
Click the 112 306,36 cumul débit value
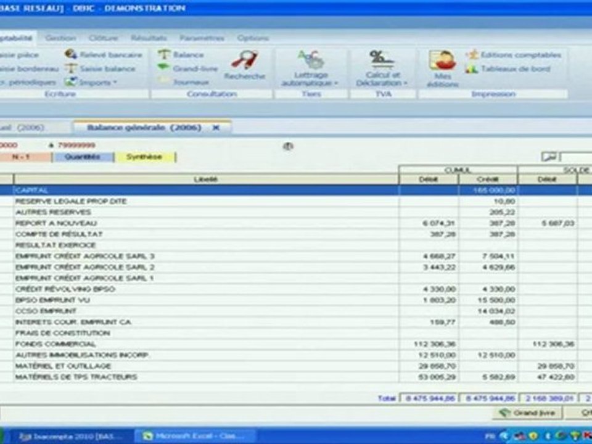point(435,344)
